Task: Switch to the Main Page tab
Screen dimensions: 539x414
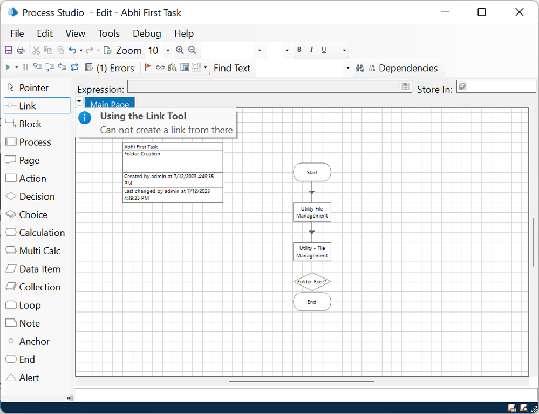Action: click(x=110, y=104)
